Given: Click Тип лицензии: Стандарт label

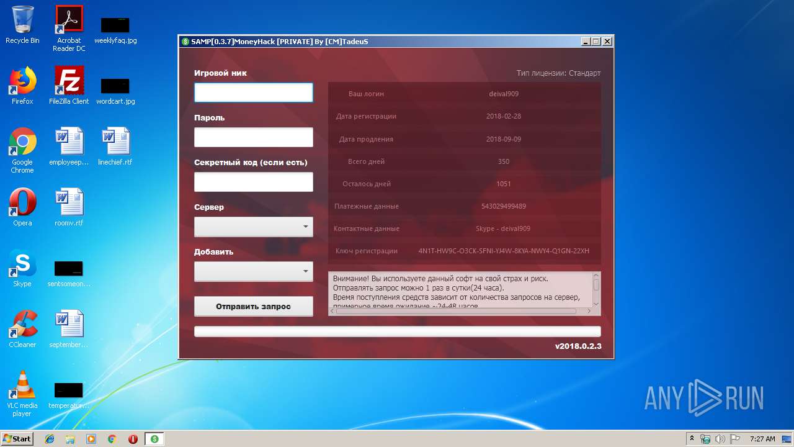Looking at the screenshot, I should tap(558, 73).
